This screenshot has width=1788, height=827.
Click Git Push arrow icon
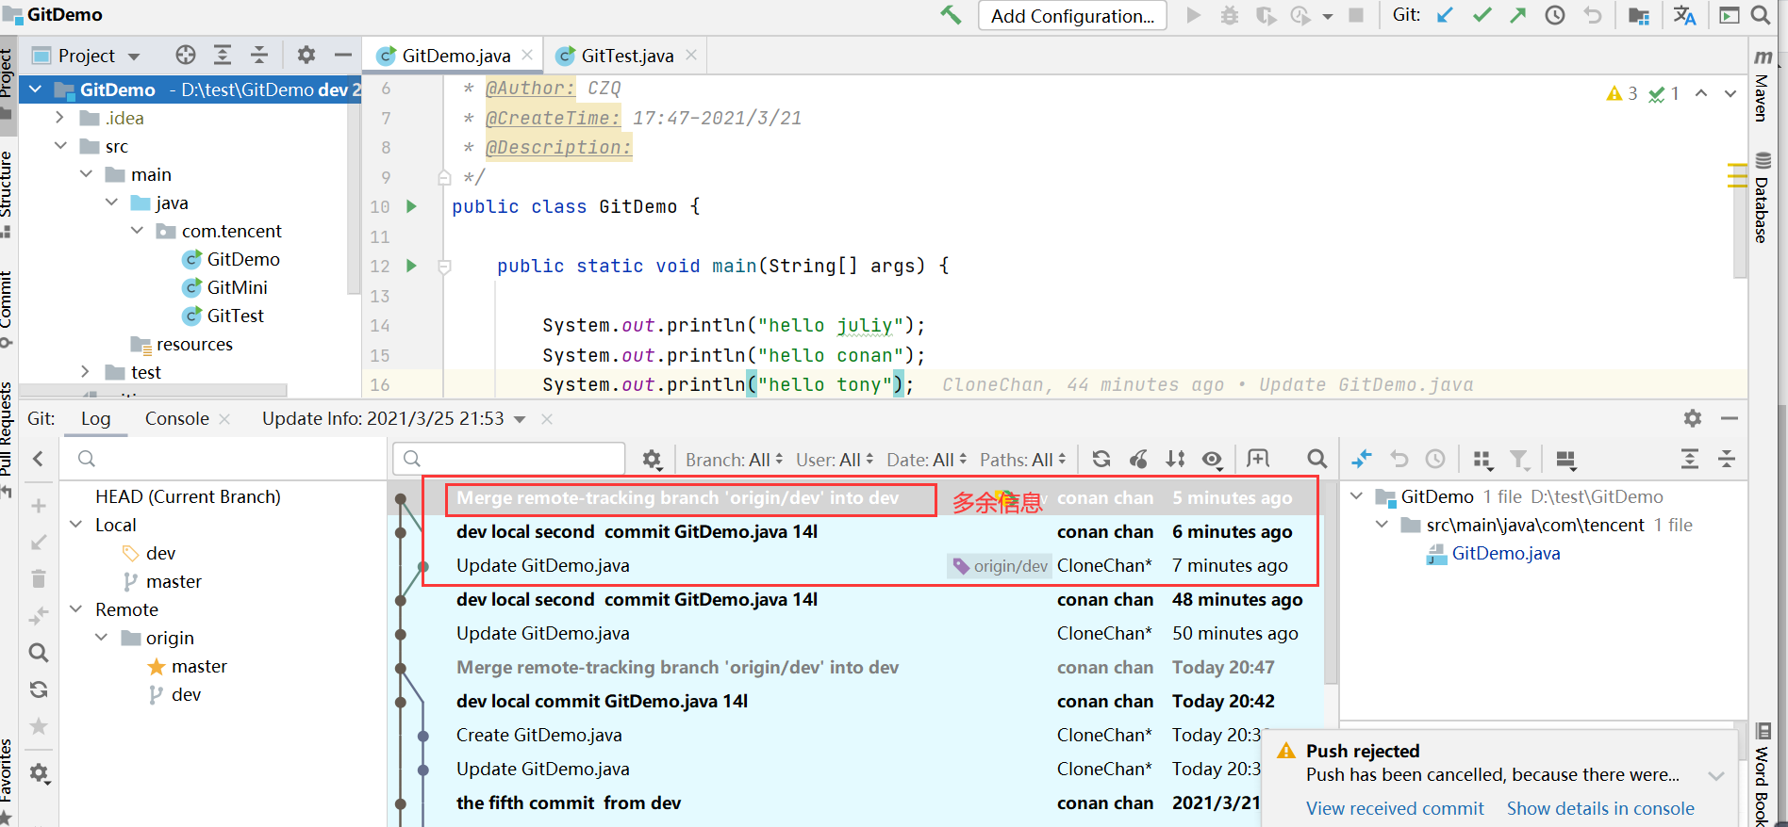click(1517, 15)
